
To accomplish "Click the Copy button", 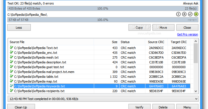I will pos(139,28).
